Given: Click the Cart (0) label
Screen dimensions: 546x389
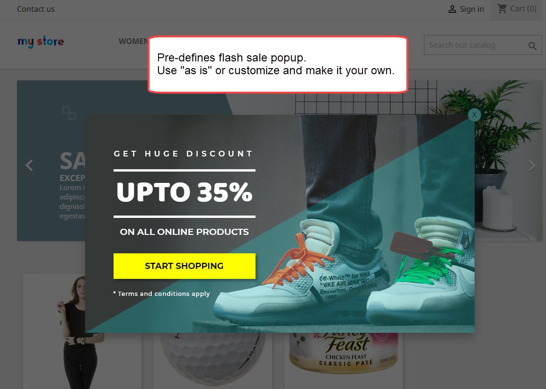Looking at the screenshot, I should click(523, 9).
